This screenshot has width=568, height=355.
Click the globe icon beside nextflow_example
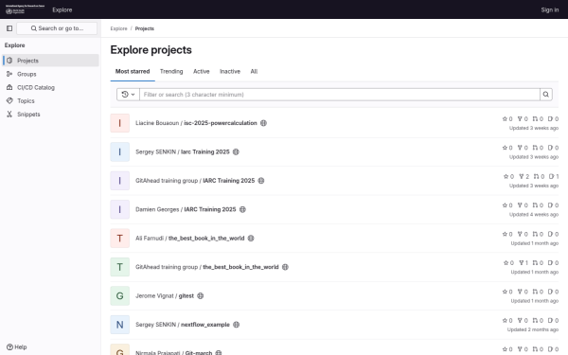236,325
